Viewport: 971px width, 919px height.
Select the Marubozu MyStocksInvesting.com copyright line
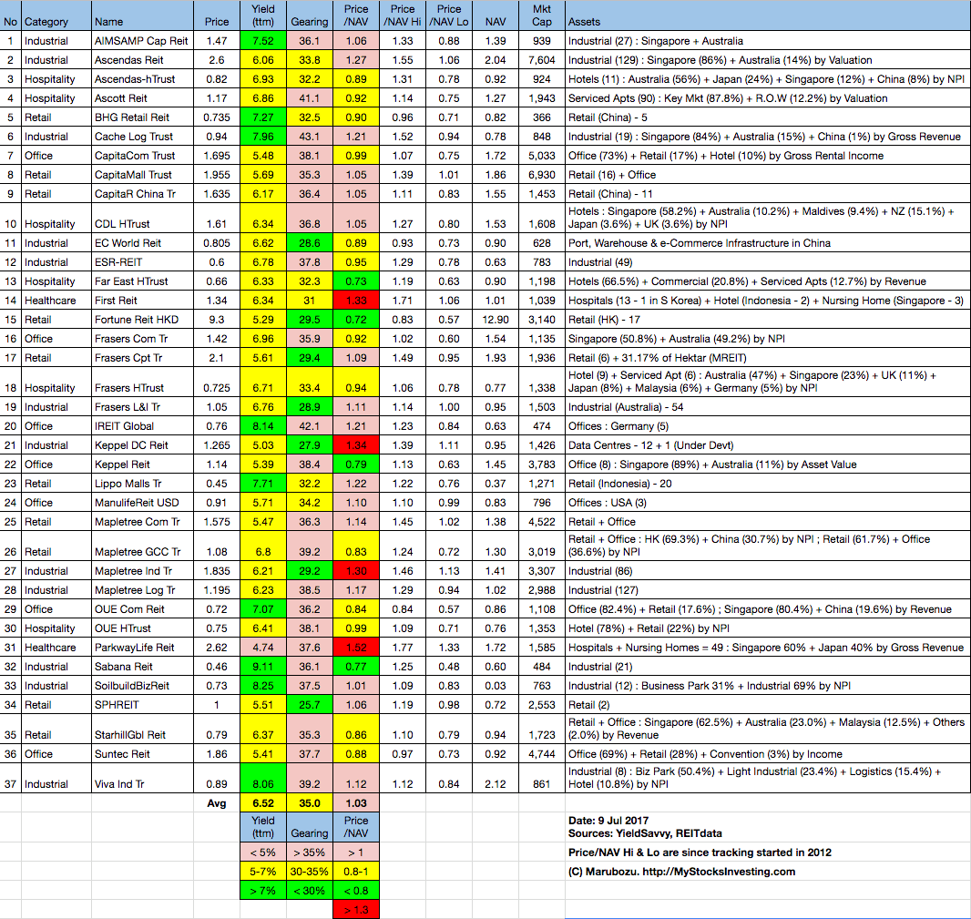[x=682, y=872]
